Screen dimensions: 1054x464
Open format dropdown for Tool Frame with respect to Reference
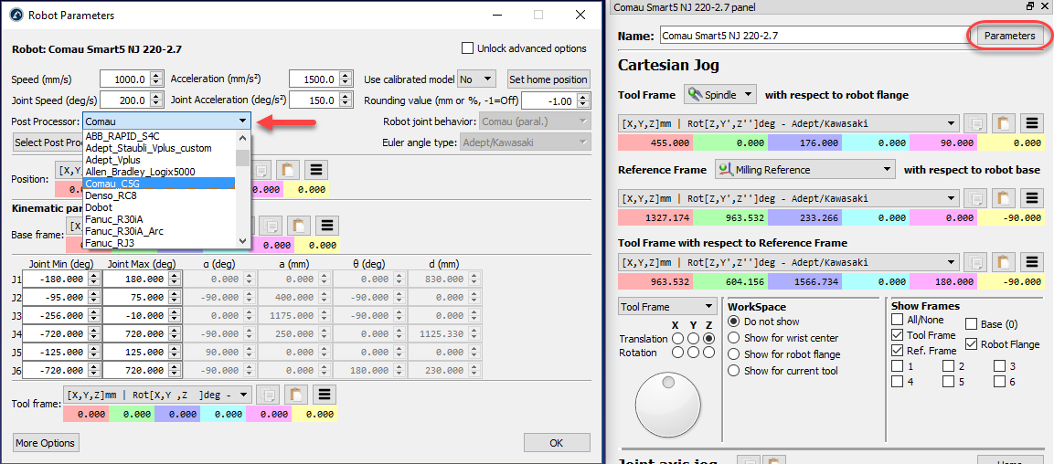click(789, 262)
